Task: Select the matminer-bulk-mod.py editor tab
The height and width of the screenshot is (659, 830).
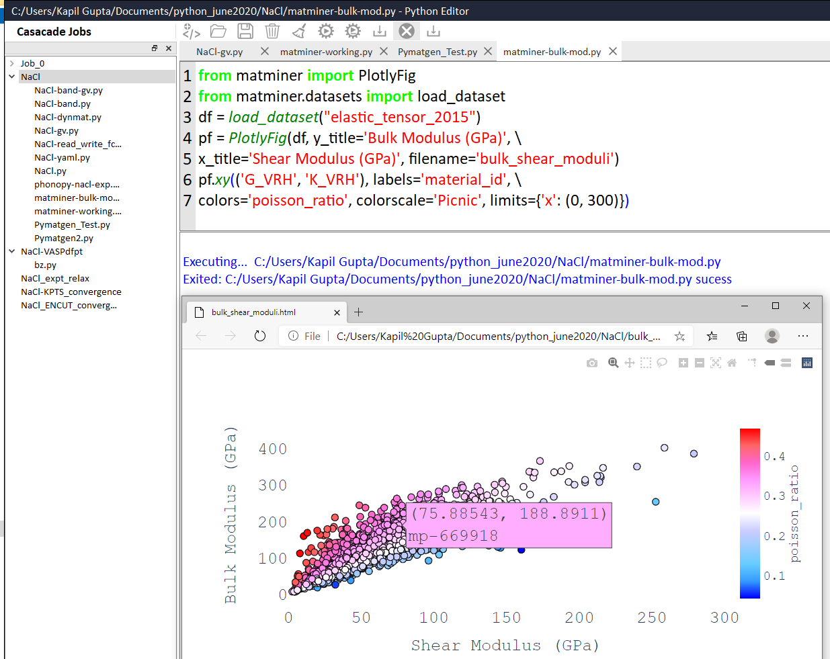Action: click(552, 52)
